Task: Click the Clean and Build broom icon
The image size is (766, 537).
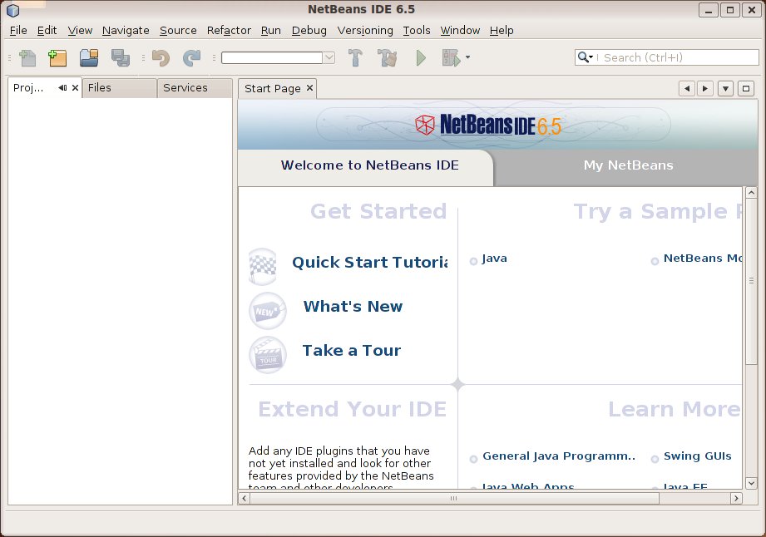Action: pyautogui.click(x=387, y=57)
